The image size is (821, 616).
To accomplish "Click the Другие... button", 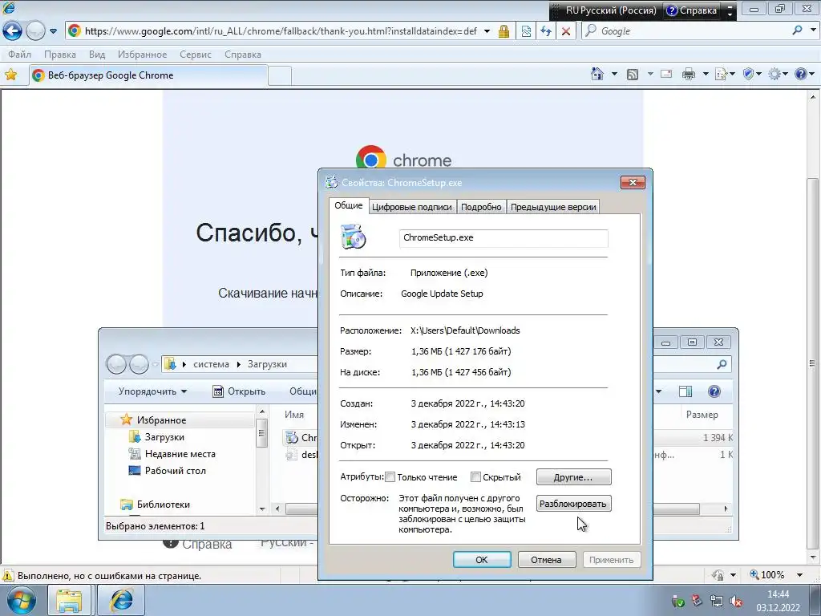I will point(573,477).
